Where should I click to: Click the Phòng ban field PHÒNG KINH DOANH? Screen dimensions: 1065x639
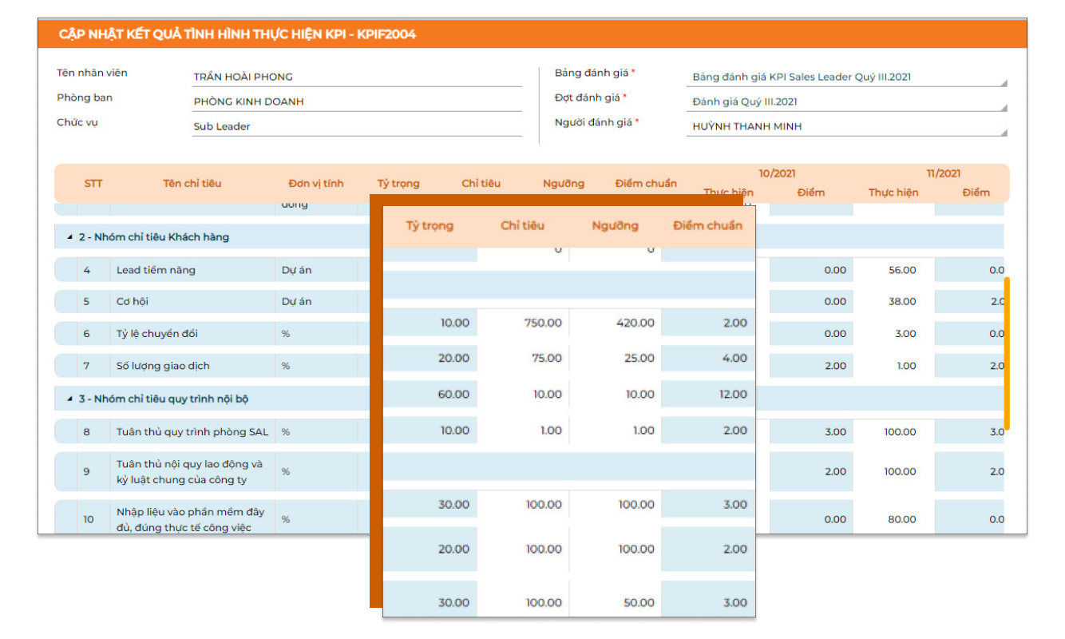point(356,102)
